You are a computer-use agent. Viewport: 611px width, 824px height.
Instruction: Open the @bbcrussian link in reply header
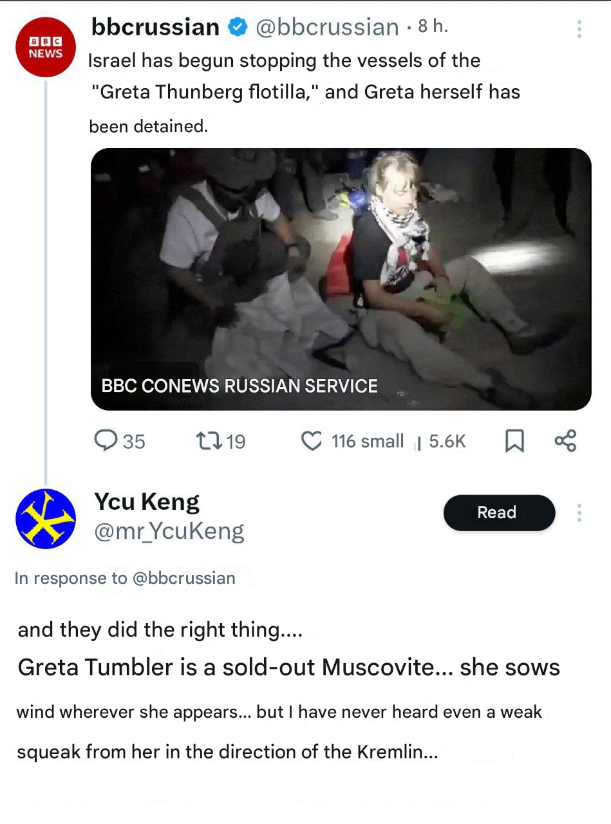pos(183,578)
